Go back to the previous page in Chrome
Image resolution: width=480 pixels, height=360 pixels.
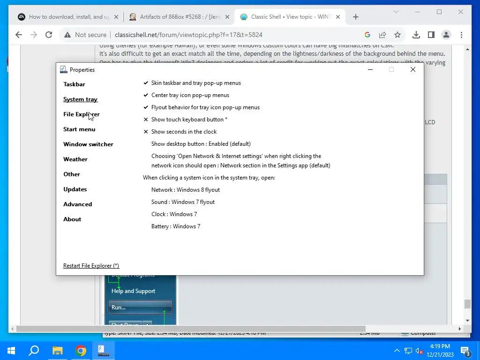coord(19,35)
